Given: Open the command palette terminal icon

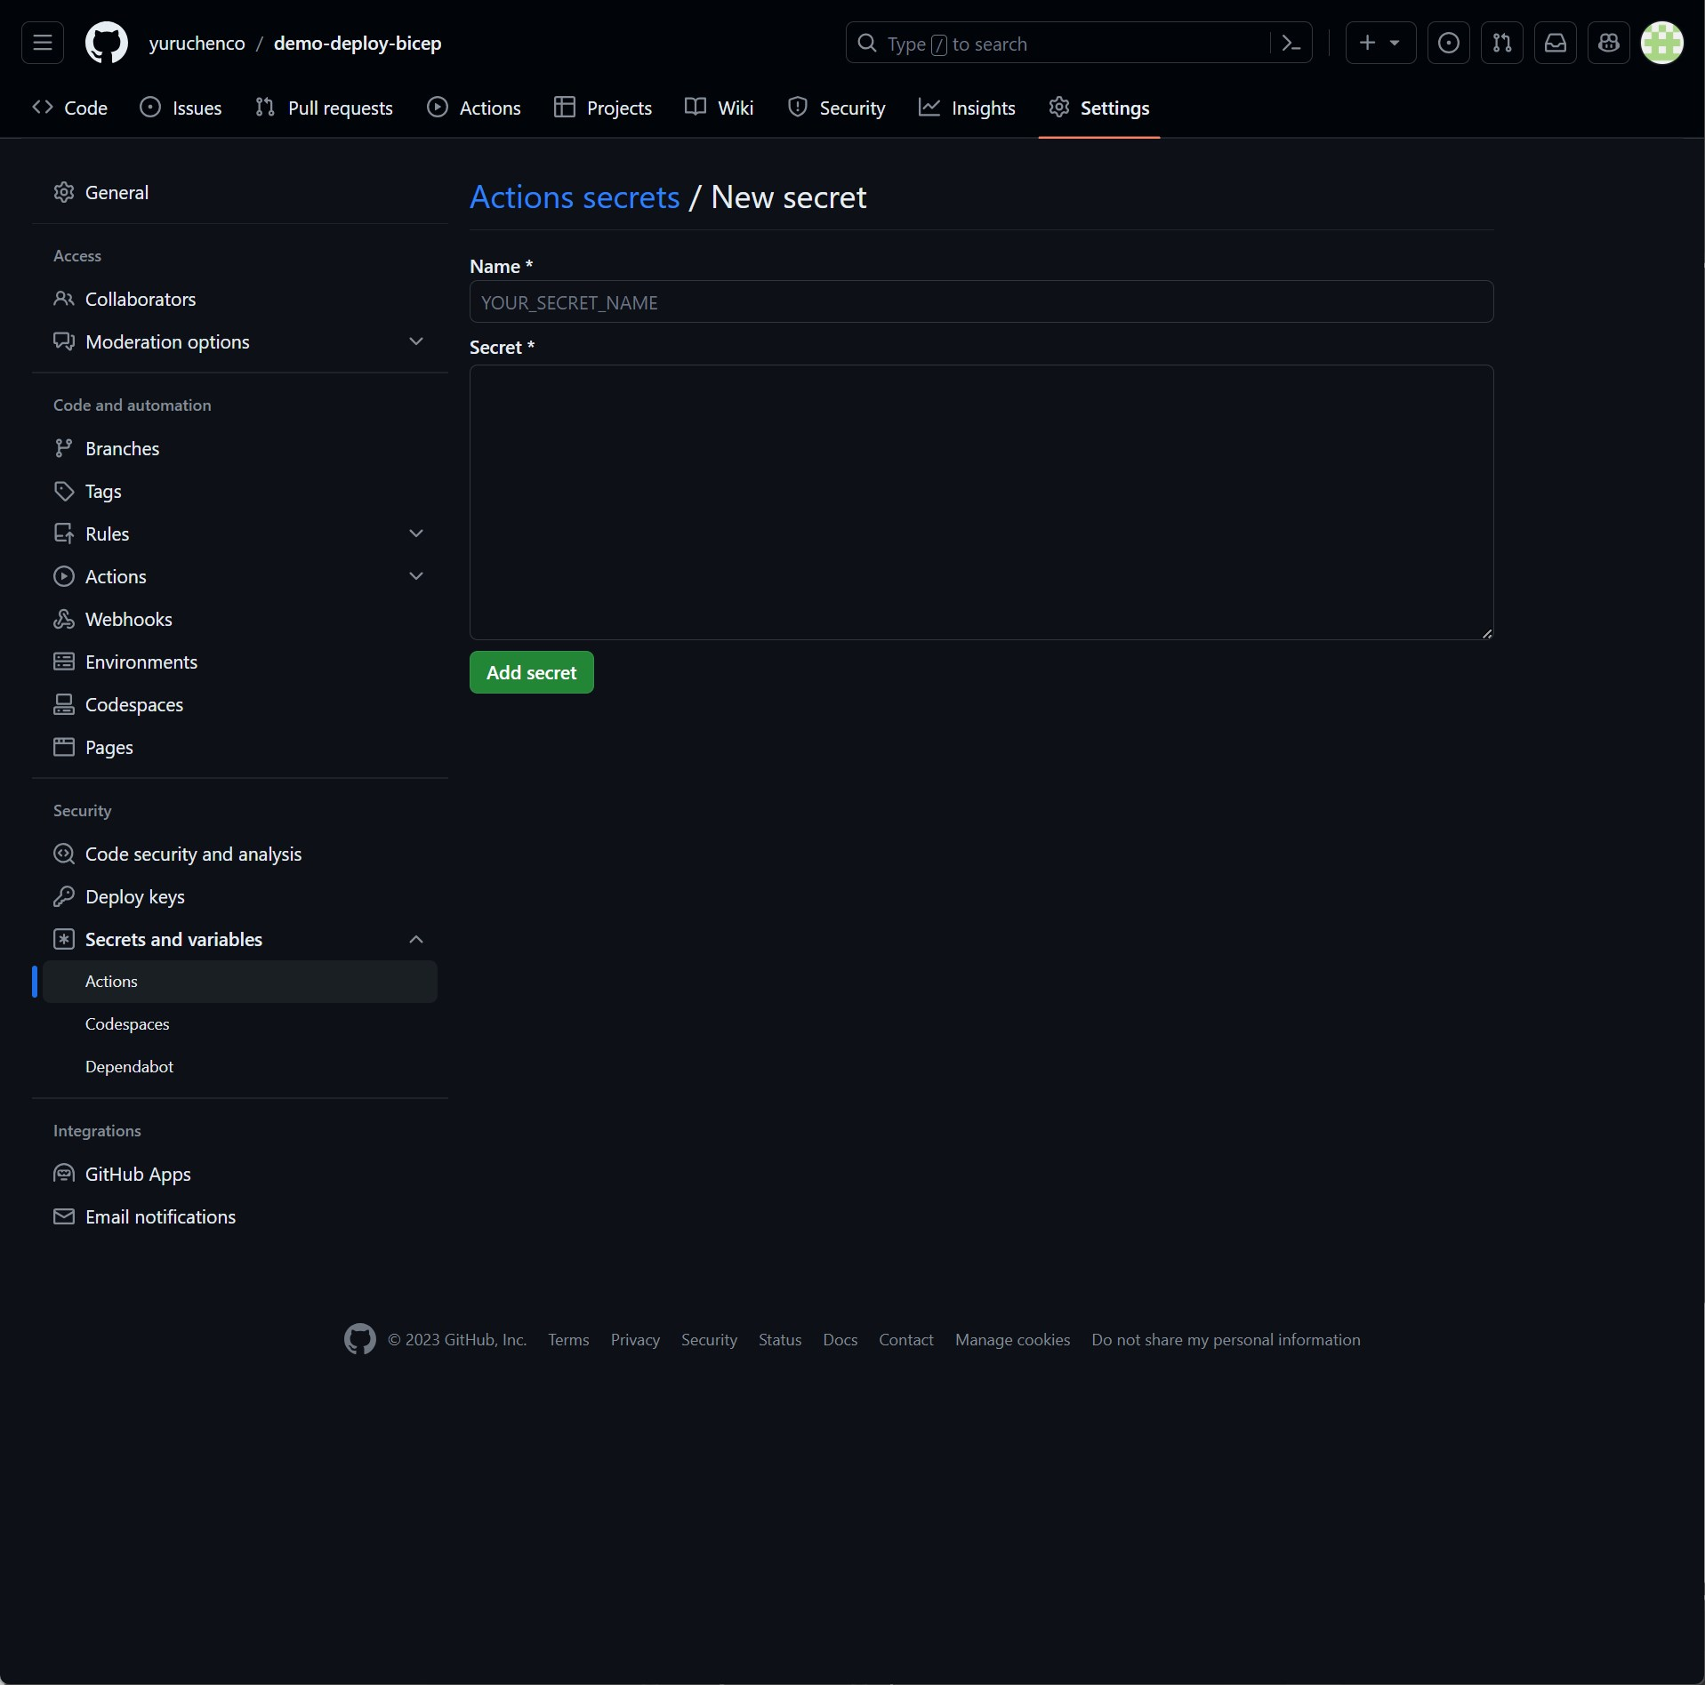Looking at the screenshot, I should coord(1291,43).
